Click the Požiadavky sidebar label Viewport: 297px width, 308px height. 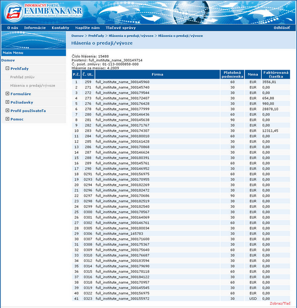[22, 102]
